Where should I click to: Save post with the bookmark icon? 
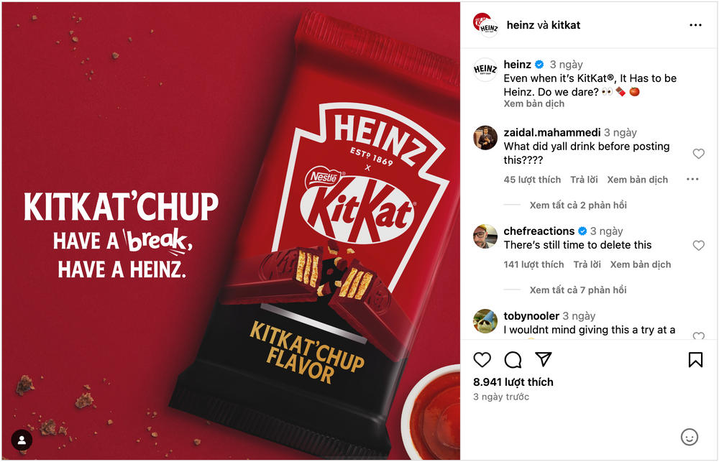tap(695, 360)
